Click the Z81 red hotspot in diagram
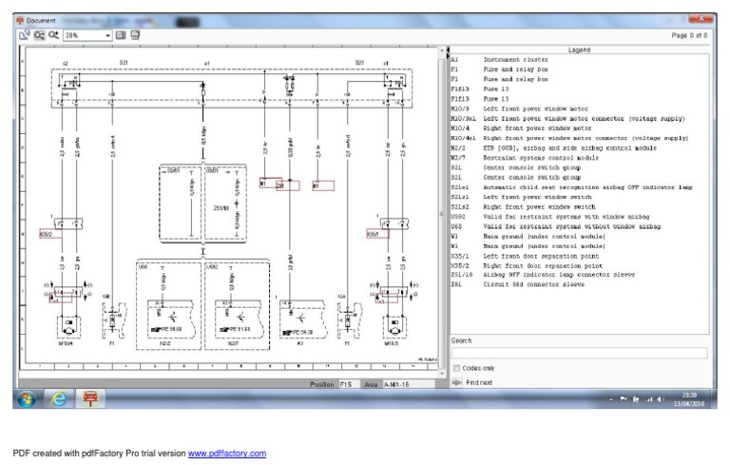Screen dimensions: 730x465 [x=288, y=186]
